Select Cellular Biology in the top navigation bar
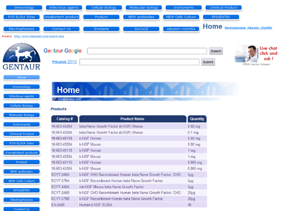The image size is (281, 211). tap(104, 7)
